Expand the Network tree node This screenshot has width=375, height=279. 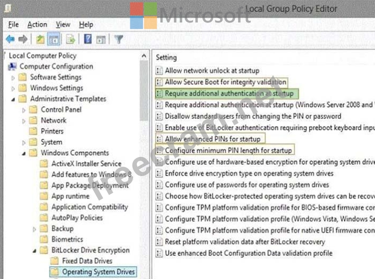(24, 121)
